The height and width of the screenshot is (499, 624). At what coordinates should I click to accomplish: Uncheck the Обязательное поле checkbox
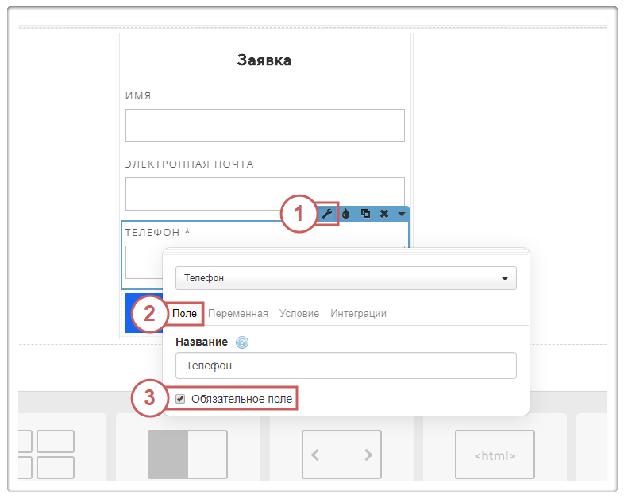(180, 398)
